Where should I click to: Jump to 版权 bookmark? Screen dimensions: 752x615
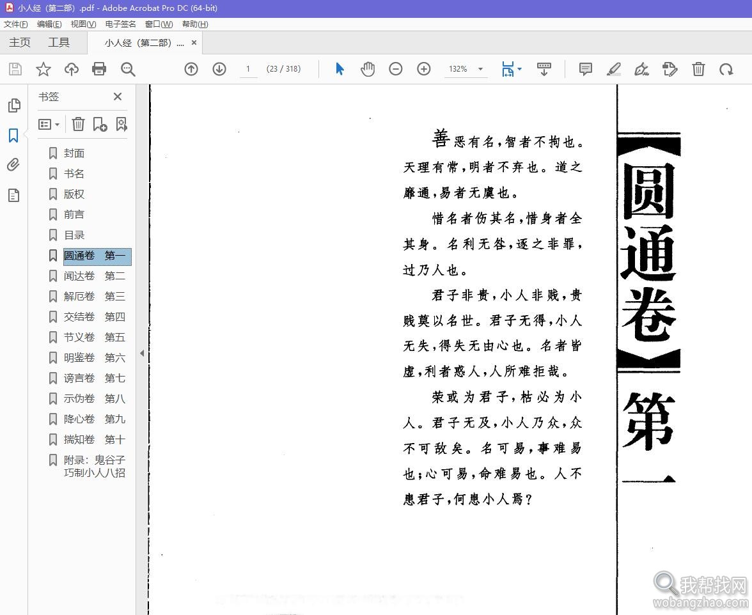[74, 194]
